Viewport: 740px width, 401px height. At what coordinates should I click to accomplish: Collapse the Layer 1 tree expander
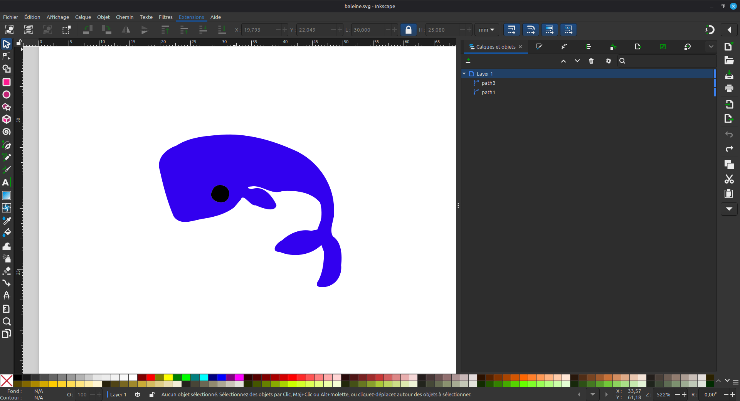tap(464, 74)
